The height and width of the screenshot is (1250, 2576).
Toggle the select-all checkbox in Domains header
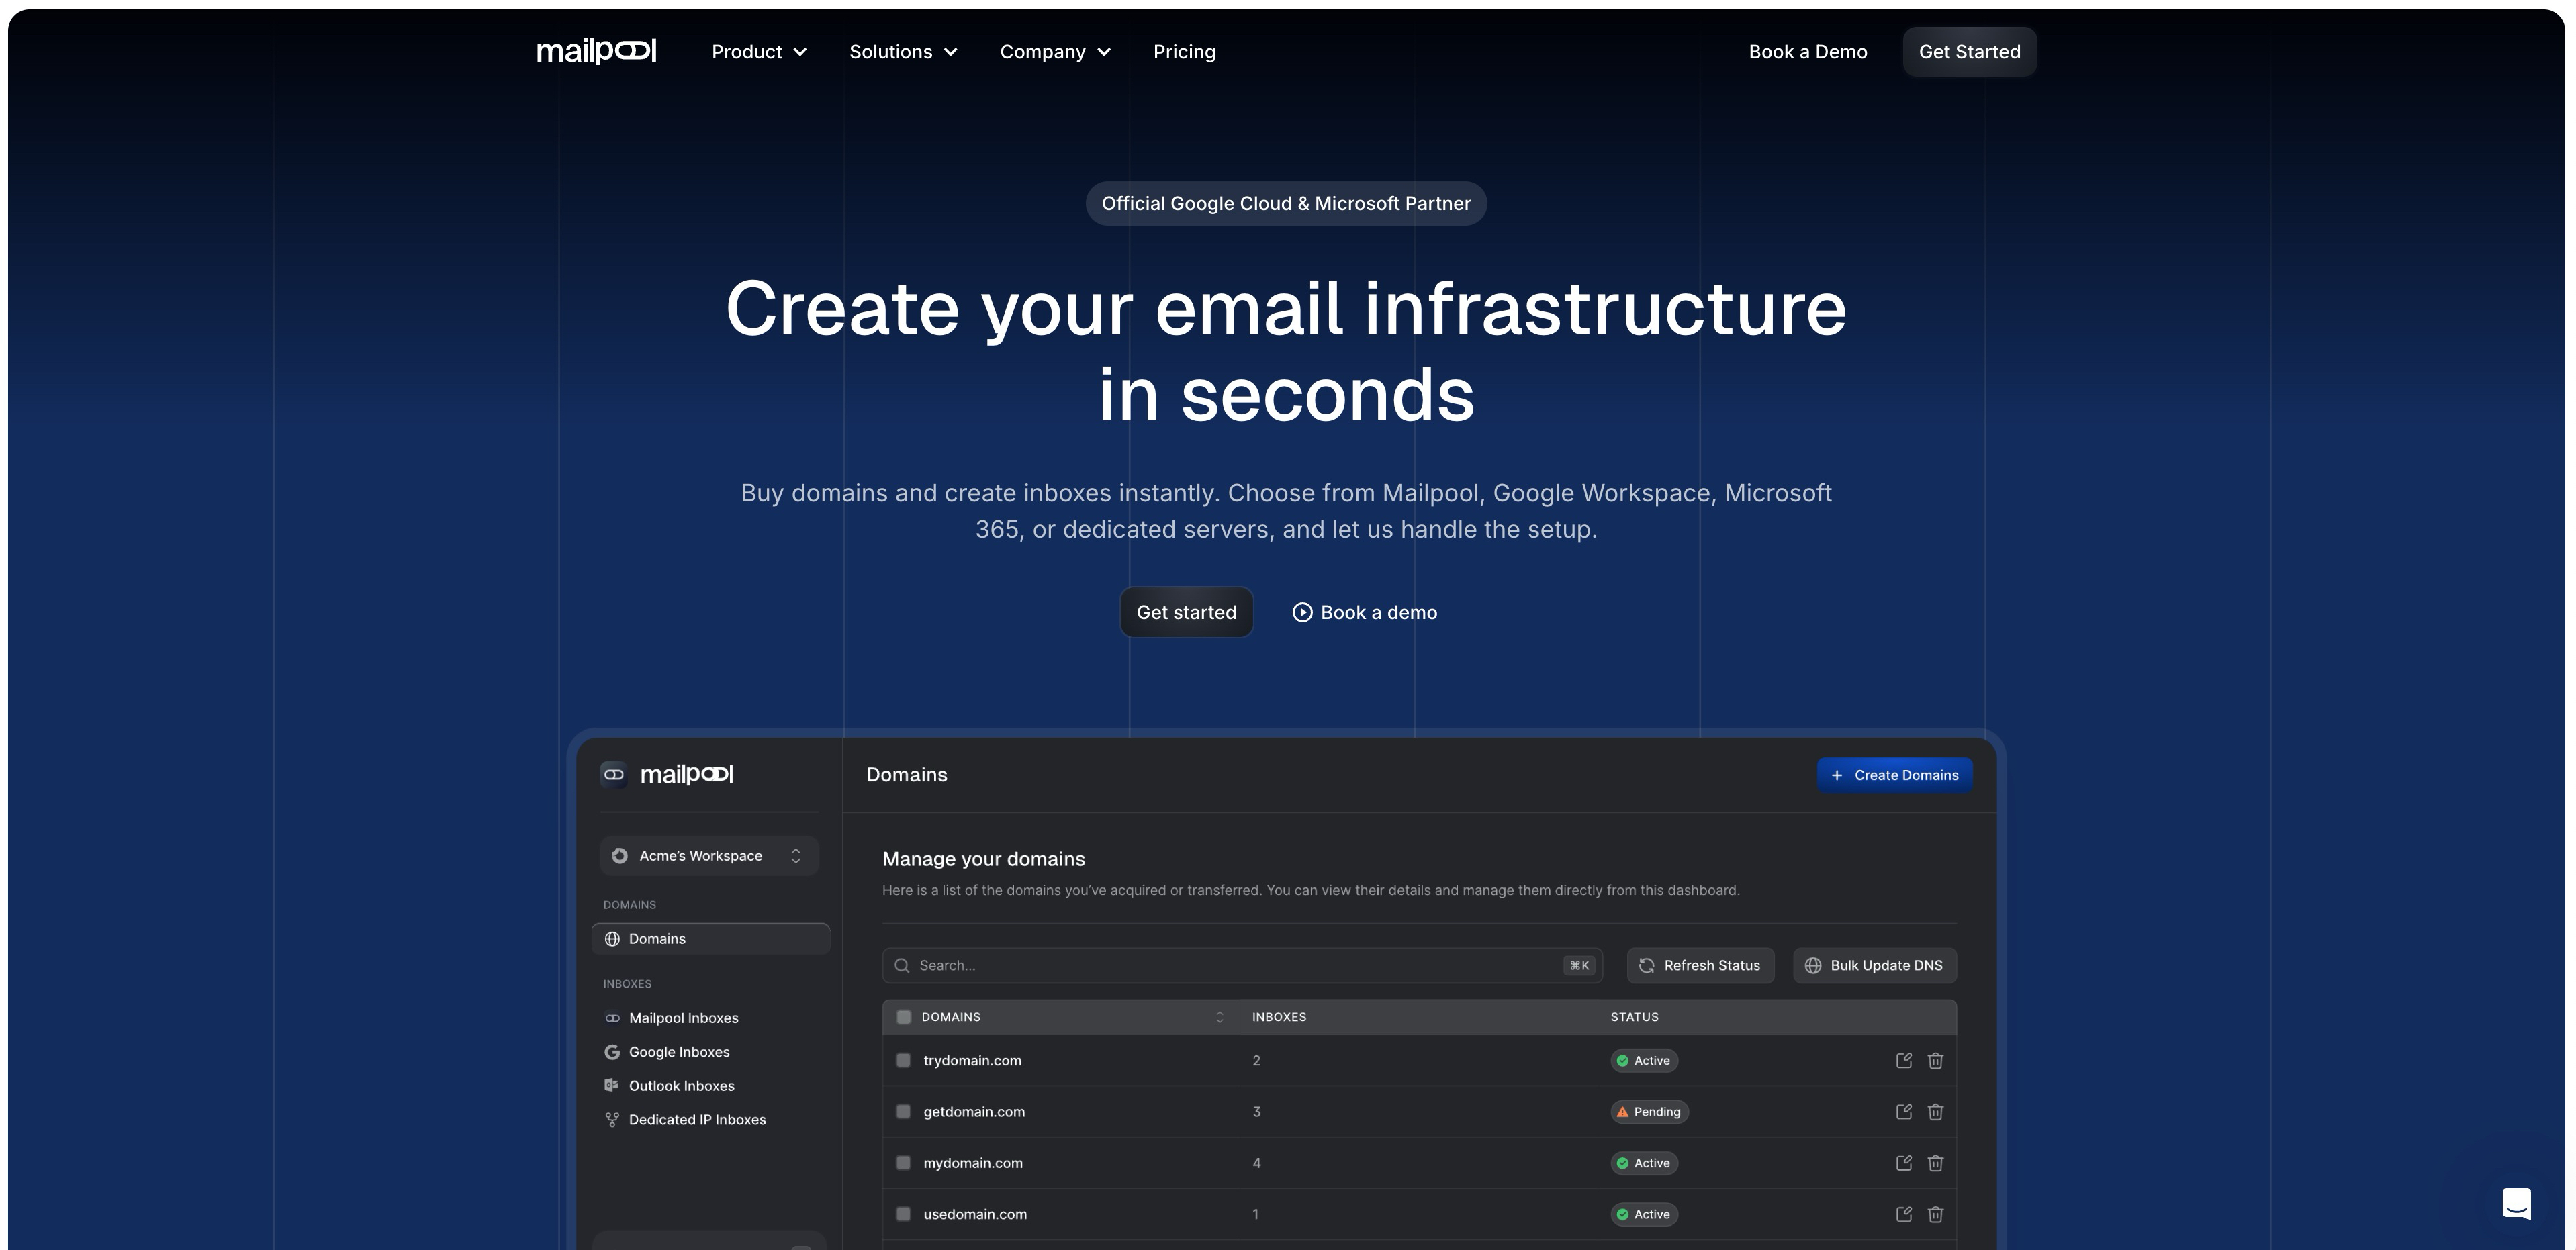pyautogui.click(x=903, y=1017)
